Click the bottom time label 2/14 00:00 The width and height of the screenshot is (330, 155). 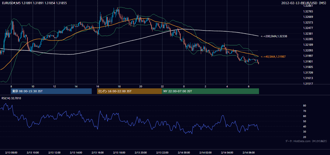[x=184, y=153]
